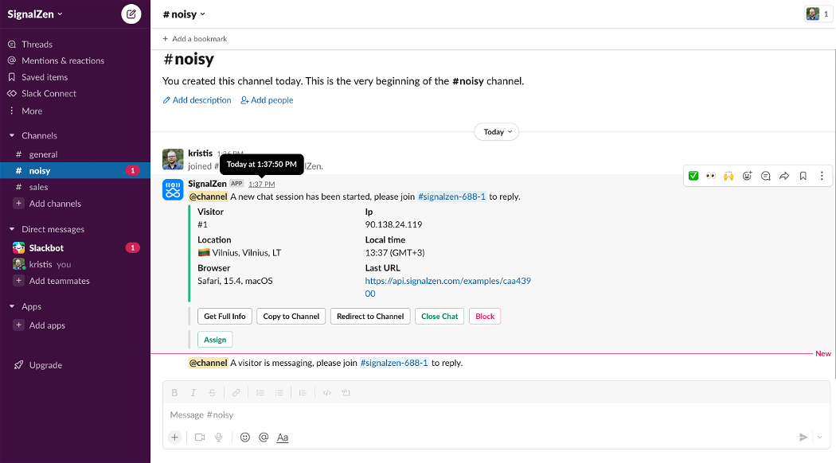React with green check mark emoji

[x=693, y=176]
